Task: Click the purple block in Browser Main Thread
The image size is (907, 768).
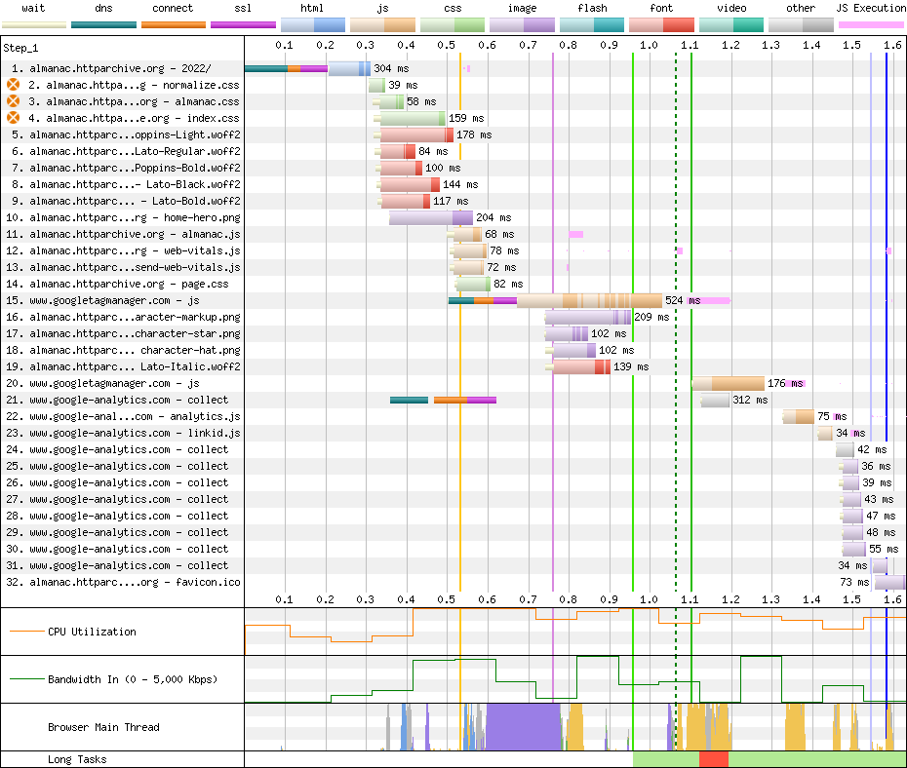Action: pyautogui.click(x=522, y=727)
